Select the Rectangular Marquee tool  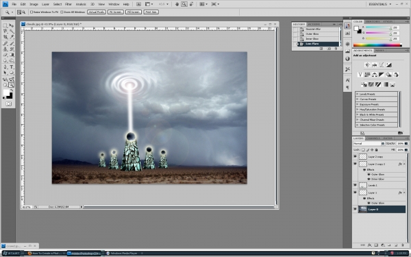pyautogui.click(x=5, y=25)
